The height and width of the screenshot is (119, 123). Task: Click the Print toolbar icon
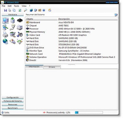click(10, 10)
